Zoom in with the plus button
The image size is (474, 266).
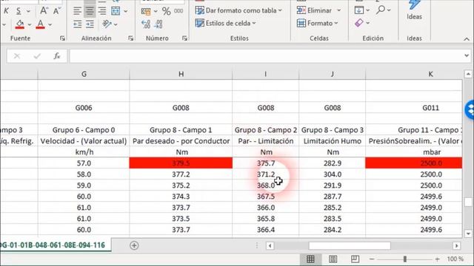(437, 259)
